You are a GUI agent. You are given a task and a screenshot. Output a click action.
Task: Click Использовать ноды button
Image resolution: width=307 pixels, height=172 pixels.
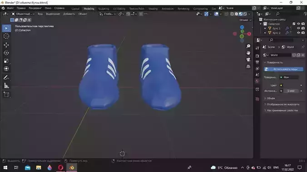(283, 69)
